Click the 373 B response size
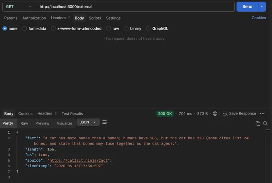This screenshot has height=183, width=272. coord(202,114)
